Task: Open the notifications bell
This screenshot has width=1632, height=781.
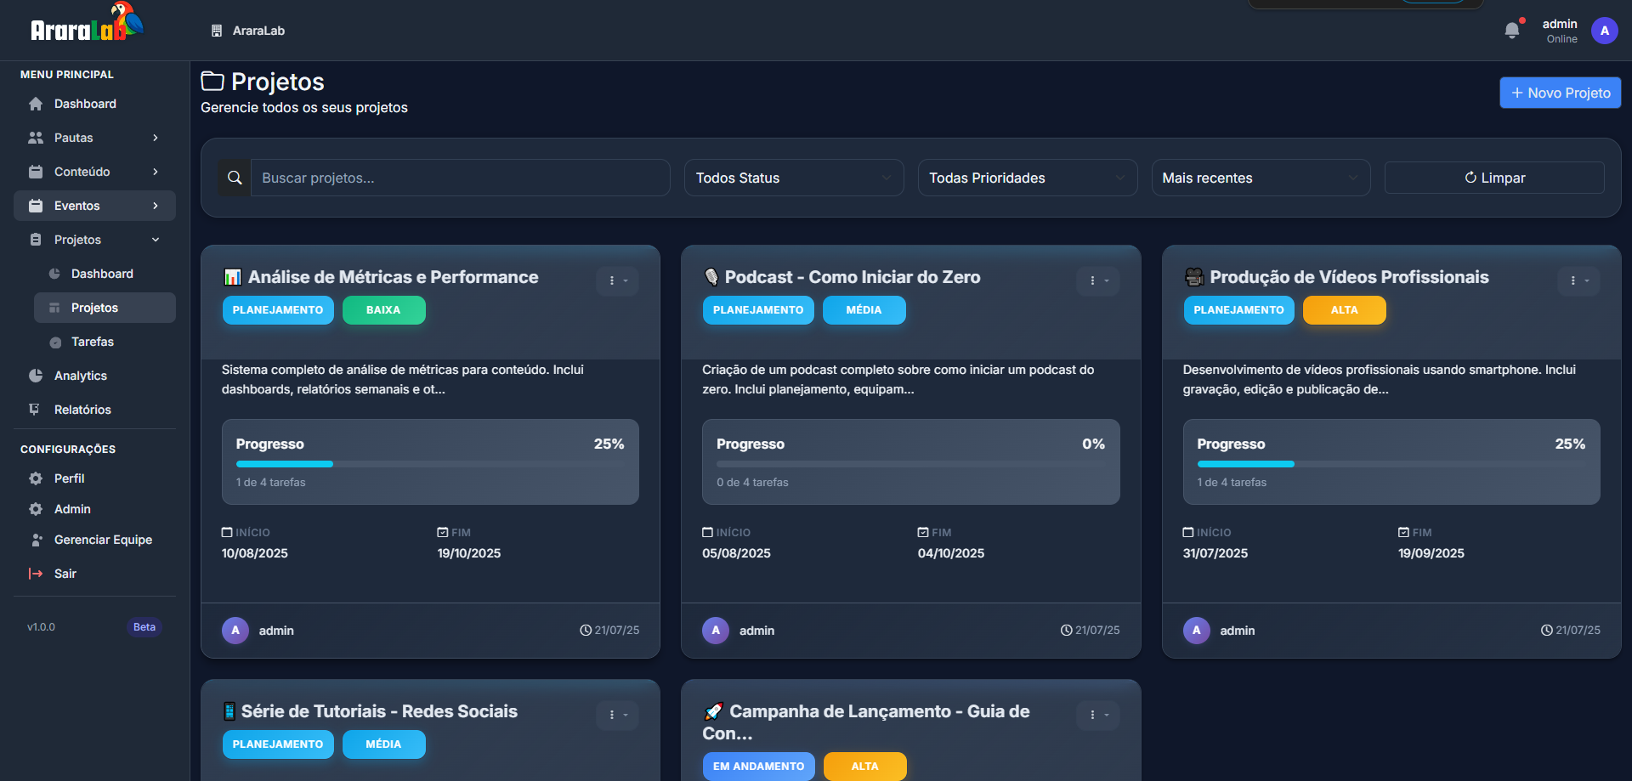Action: 1512,31
